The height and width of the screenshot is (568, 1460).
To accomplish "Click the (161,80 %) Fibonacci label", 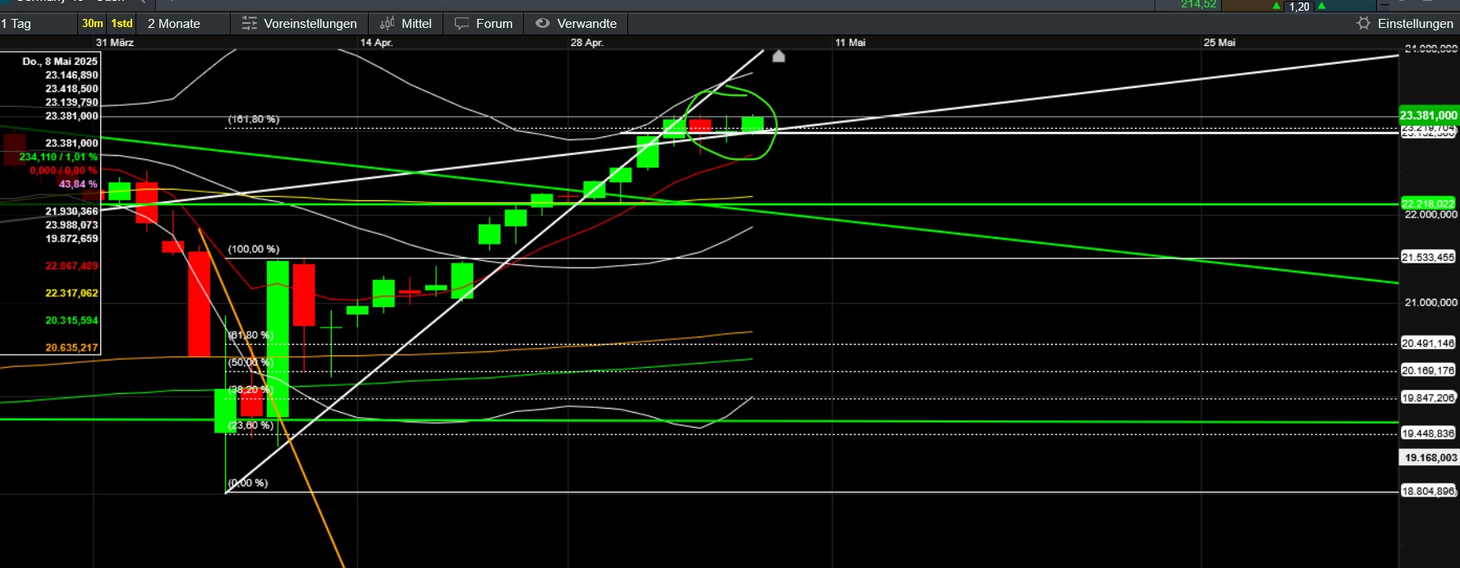I will (254, 120).
